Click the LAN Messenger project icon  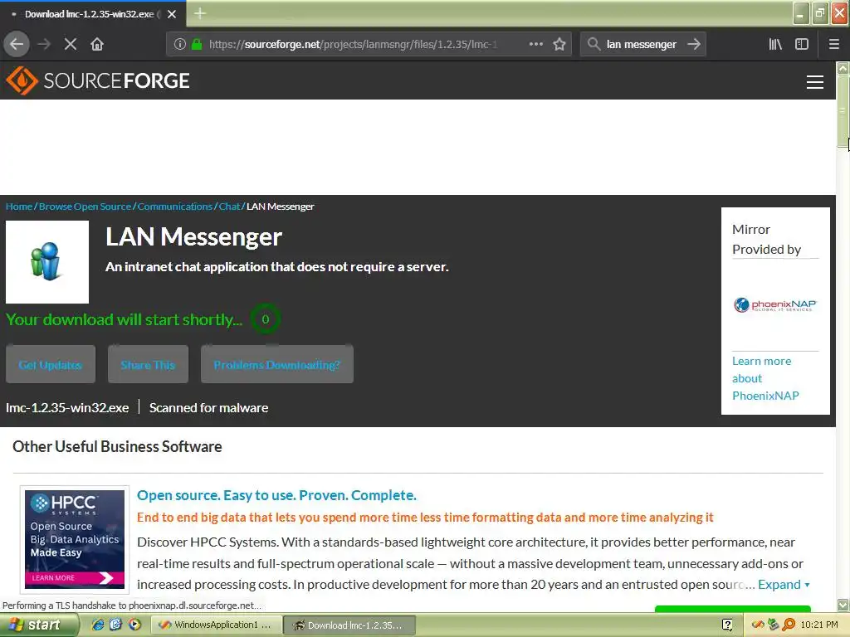[47, 261]
